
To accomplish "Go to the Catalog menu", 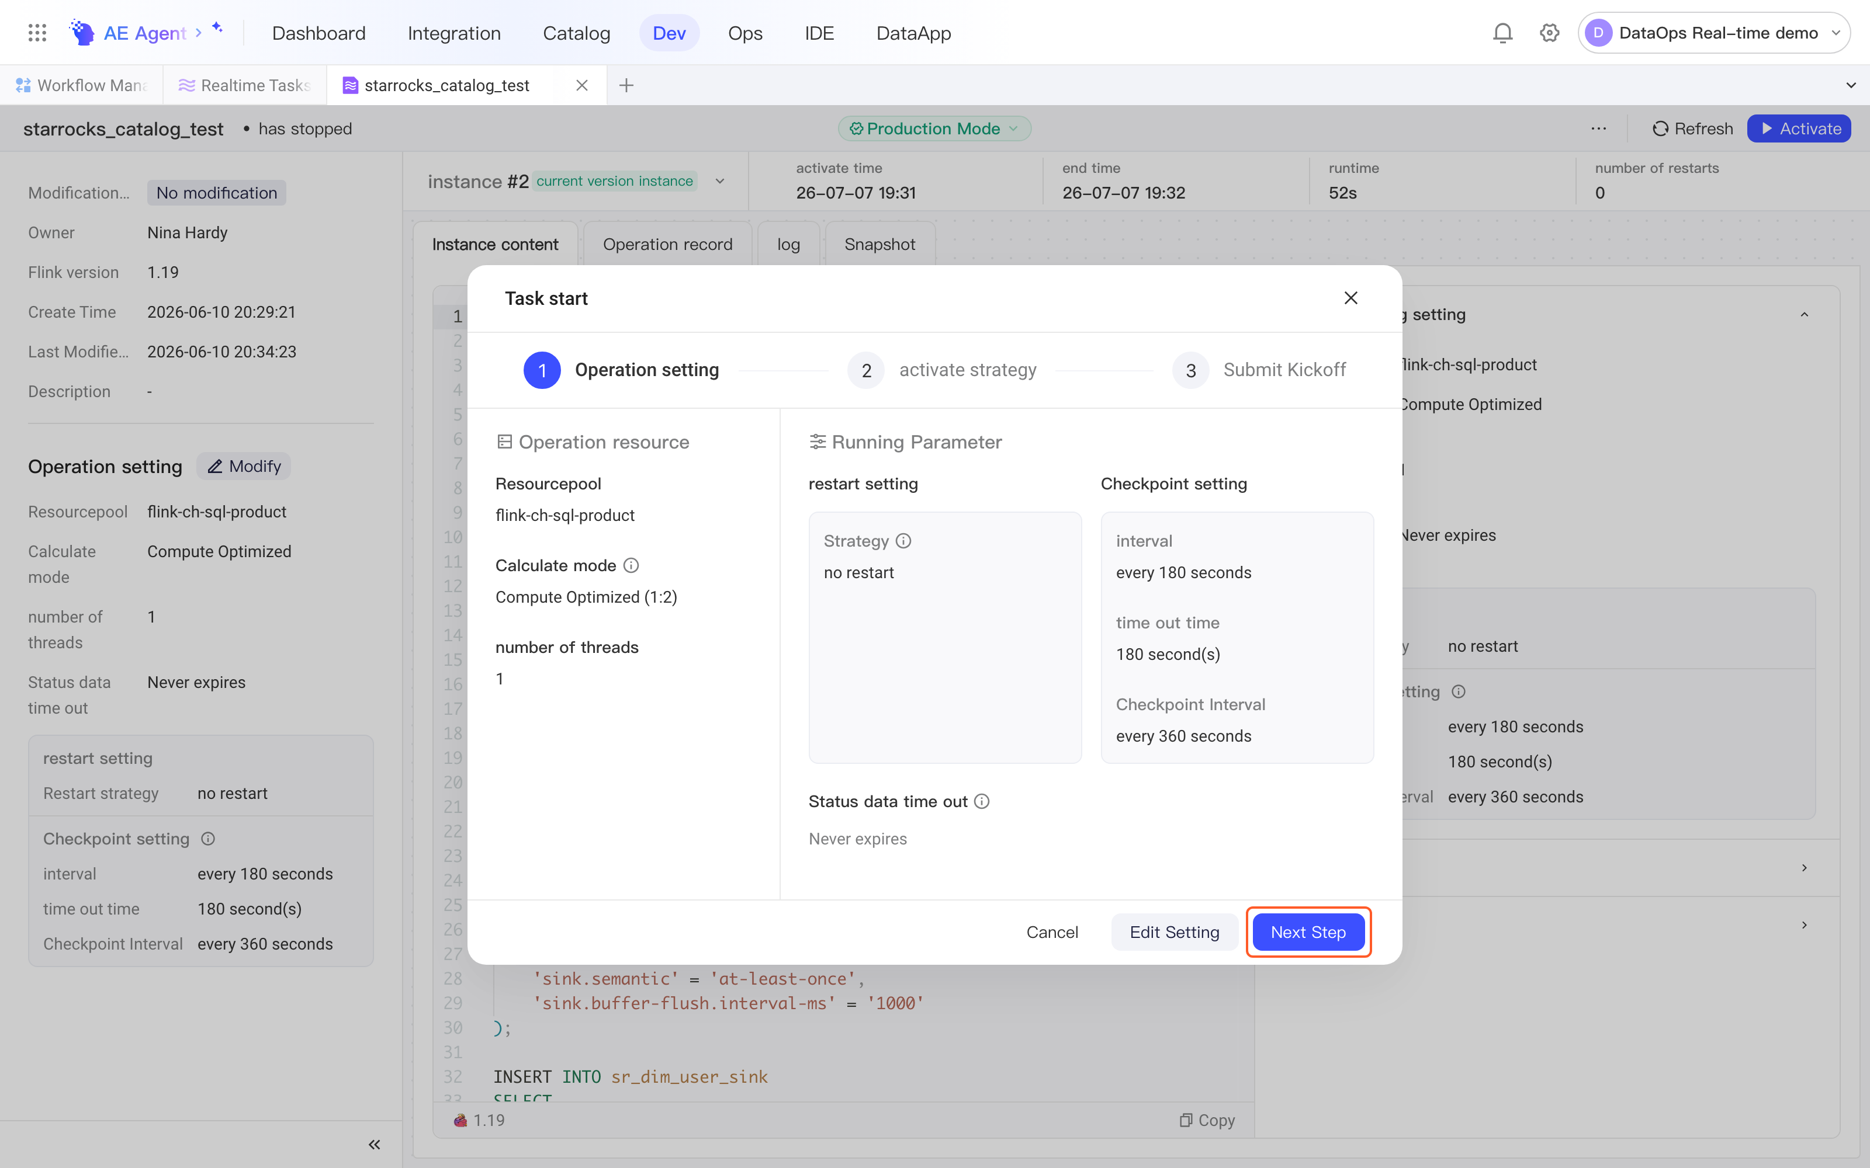I will pos(576,33).
